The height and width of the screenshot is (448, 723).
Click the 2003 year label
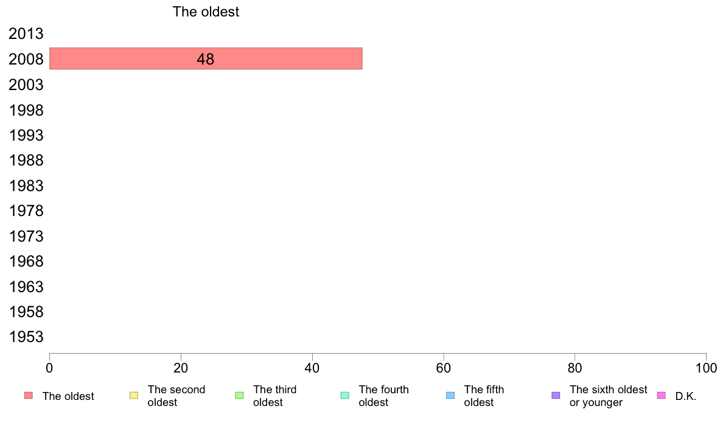pos(26,85)
